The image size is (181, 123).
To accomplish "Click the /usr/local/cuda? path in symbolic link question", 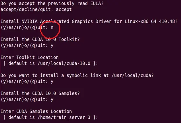I will coord(133,75).
